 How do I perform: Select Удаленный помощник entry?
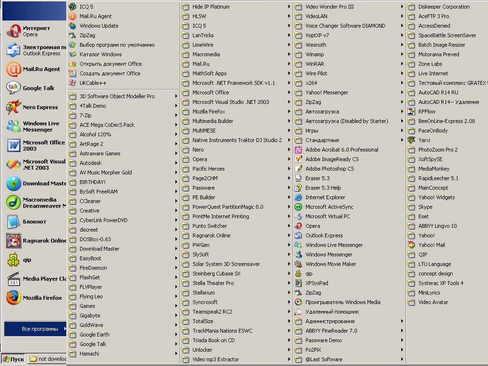(x=349, y=312)
